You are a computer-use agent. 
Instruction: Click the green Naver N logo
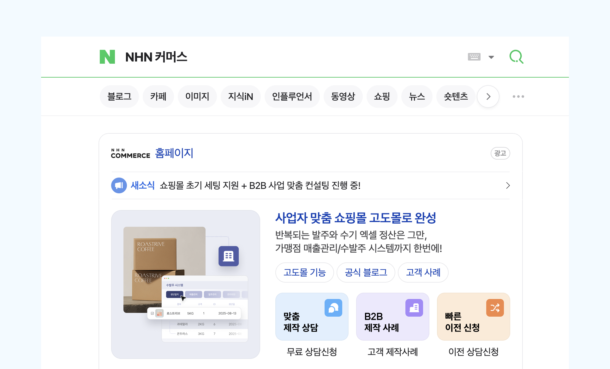pyautogui.click(x=107, y=57)
